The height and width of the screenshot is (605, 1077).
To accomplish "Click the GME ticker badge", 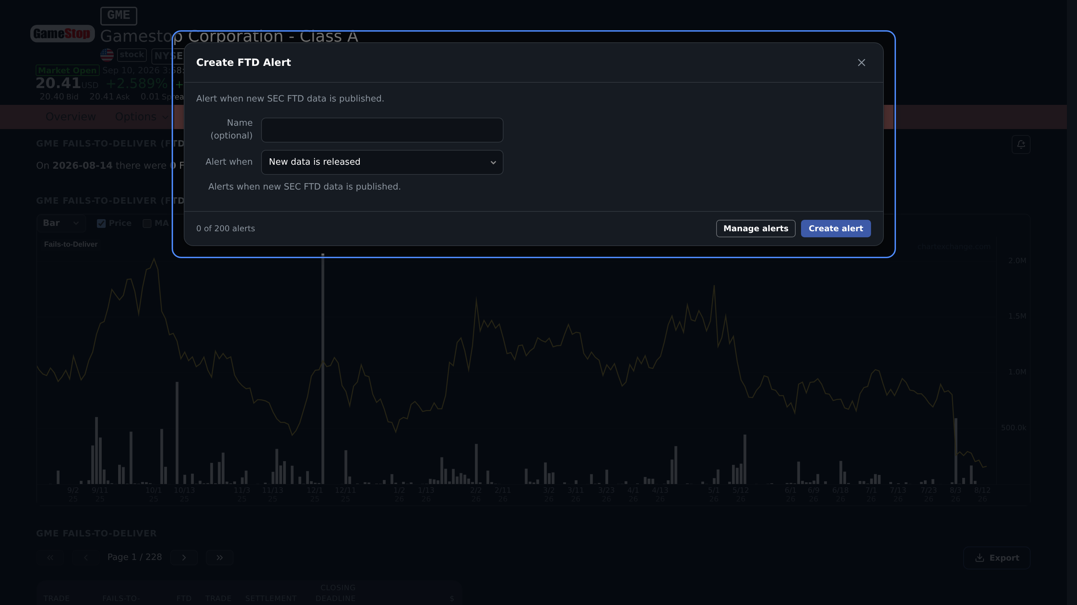I will [119, 15].
